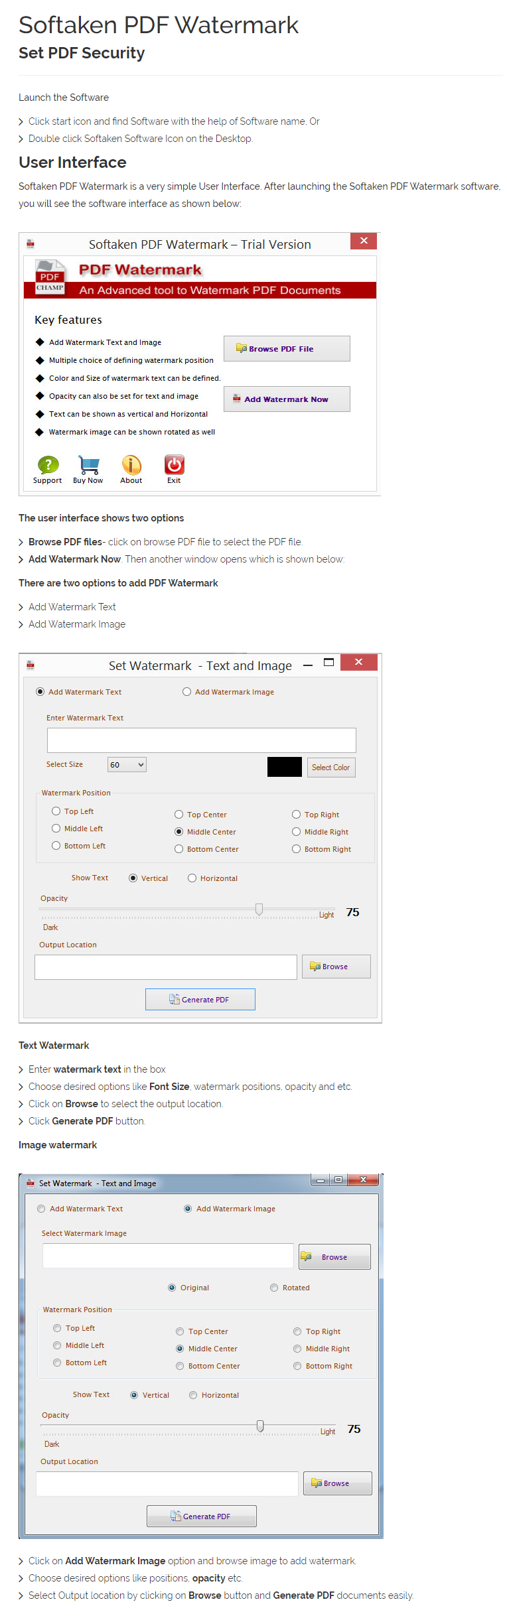Select the Original image option
507x1618 pixels.
pyautogui.click(x=173, y=1287)
